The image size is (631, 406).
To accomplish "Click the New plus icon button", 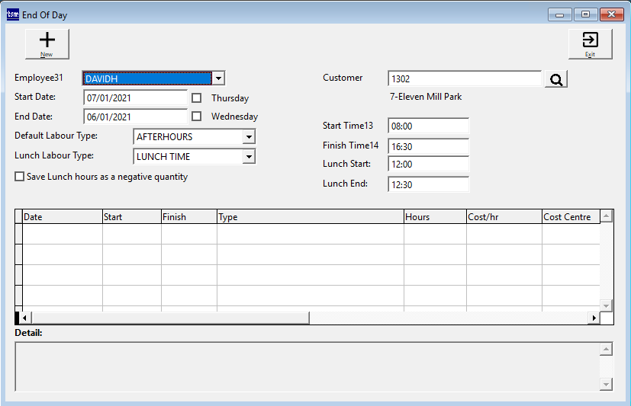I will click(x=47, y=43).
